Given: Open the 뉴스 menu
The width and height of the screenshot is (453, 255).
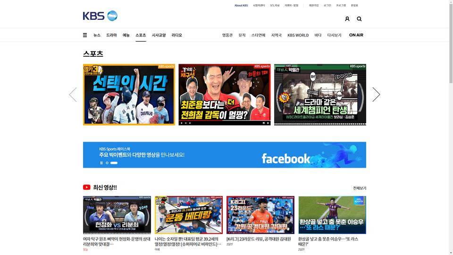Looking at the screenshot, I should click(97, 35).
